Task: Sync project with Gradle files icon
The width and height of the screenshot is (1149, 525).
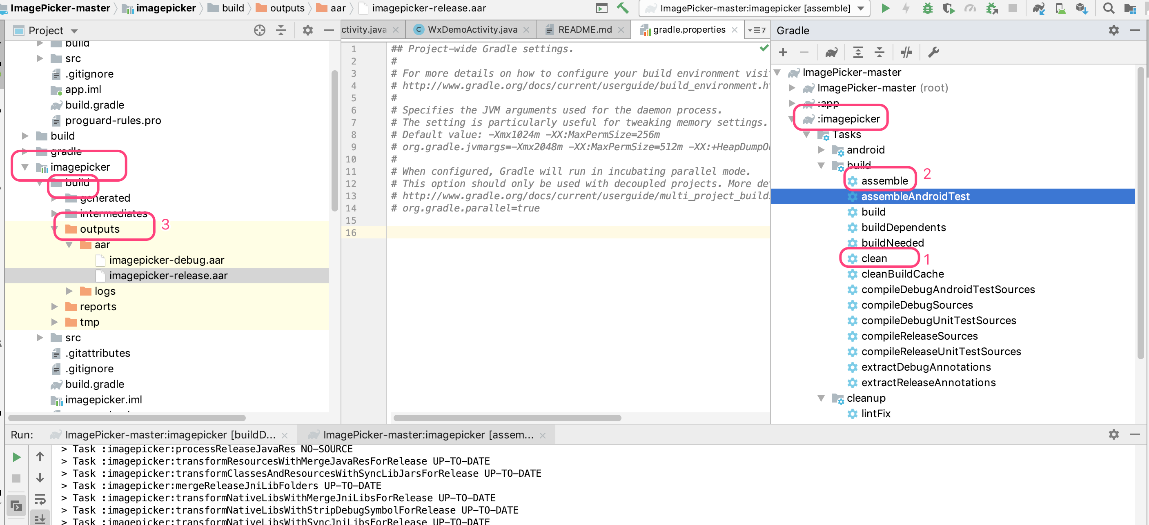Action: [1039, 8]
